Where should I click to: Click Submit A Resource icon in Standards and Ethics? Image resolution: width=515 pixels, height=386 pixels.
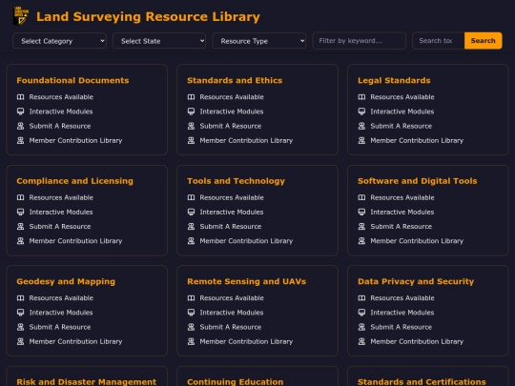(x=191, y=126)
